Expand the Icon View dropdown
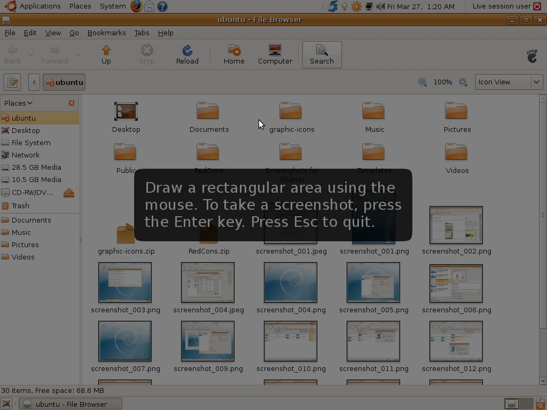Viewport: 547px width, 410px height. 509,82
